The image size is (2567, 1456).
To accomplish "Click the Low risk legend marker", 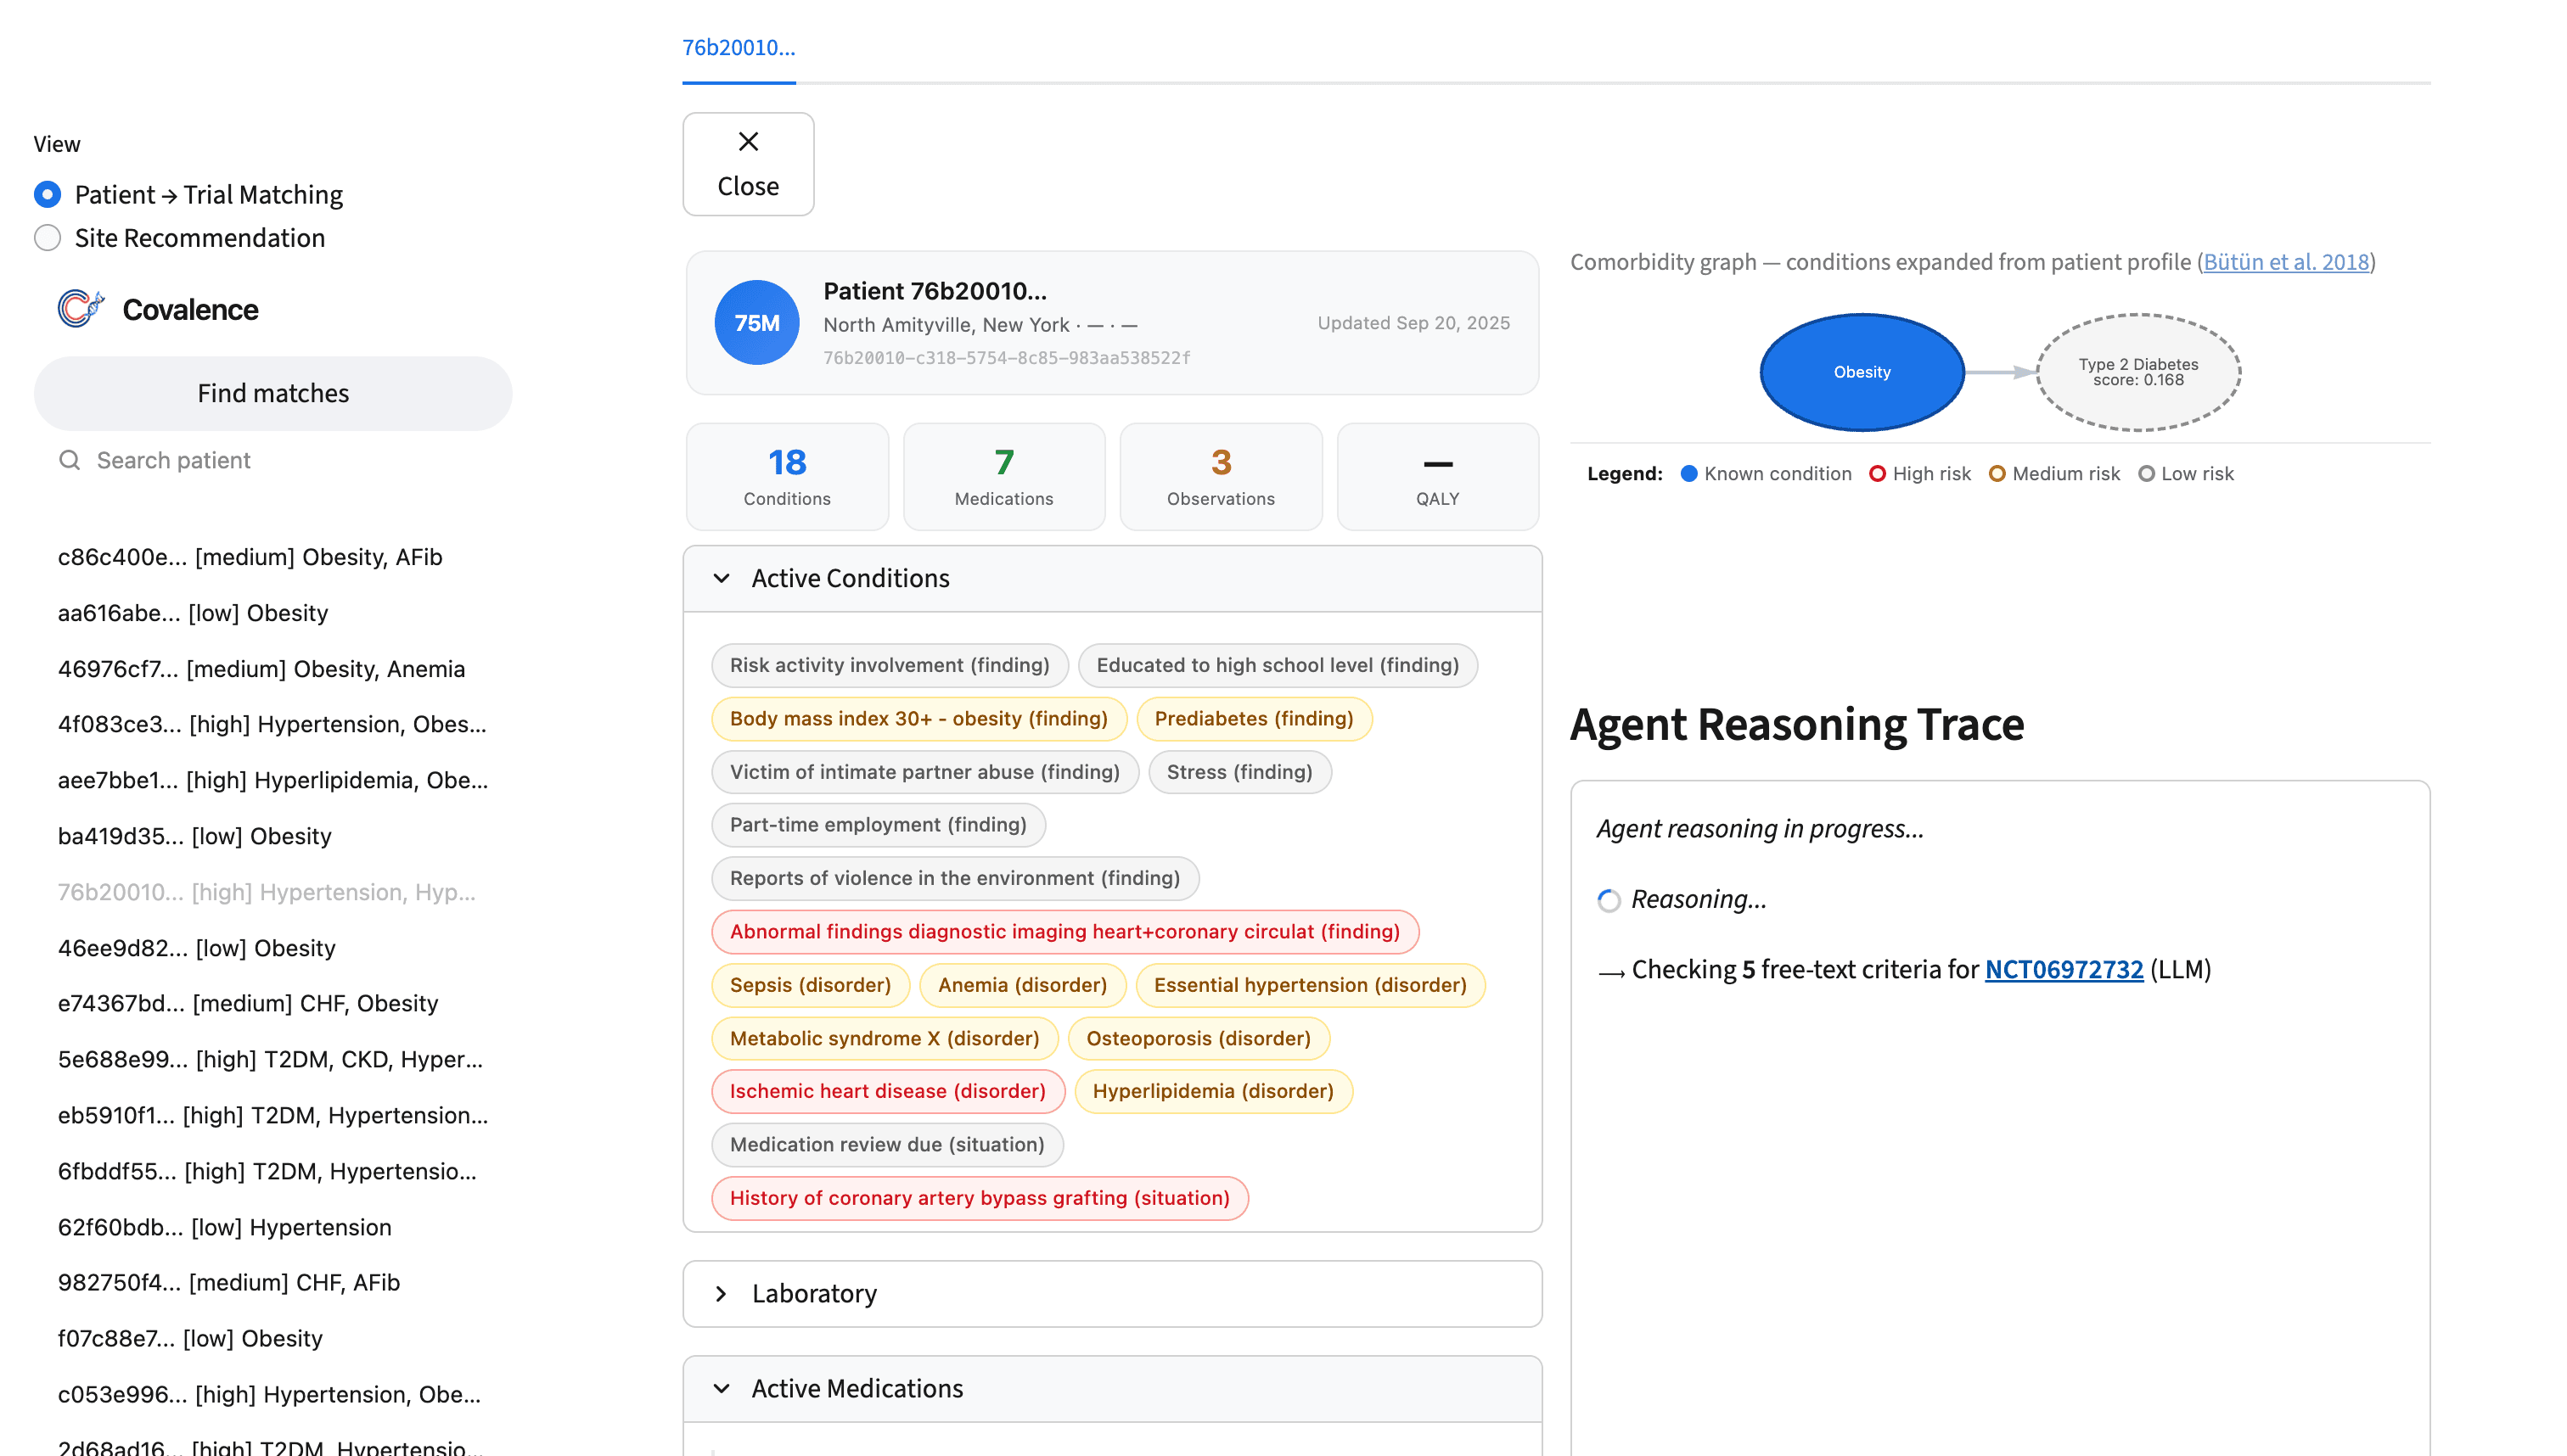I will (x=2146, y=474).
